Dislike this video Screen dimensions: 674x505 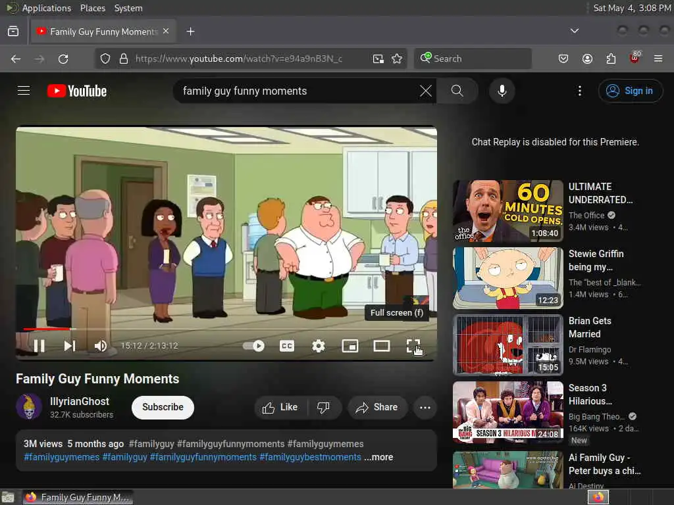[323, 407]
